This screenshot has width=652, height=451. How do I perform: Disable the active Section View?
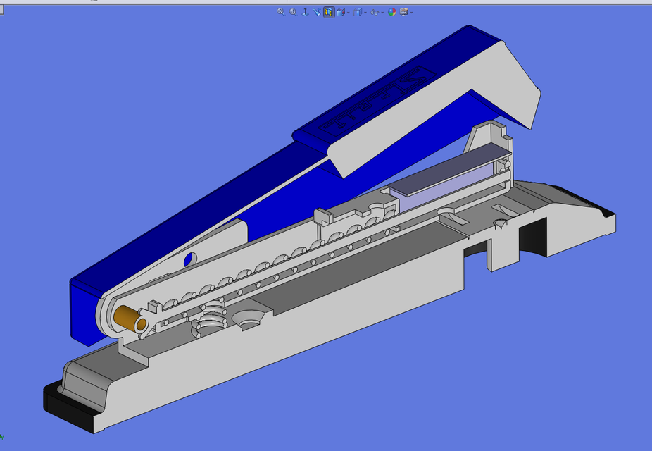pos(329,11)
